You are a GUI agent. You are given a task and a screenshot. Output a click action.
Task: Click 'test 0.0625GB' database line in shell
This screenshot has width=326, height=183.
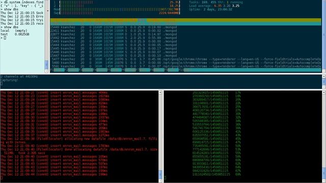click(x=15, y=34)
